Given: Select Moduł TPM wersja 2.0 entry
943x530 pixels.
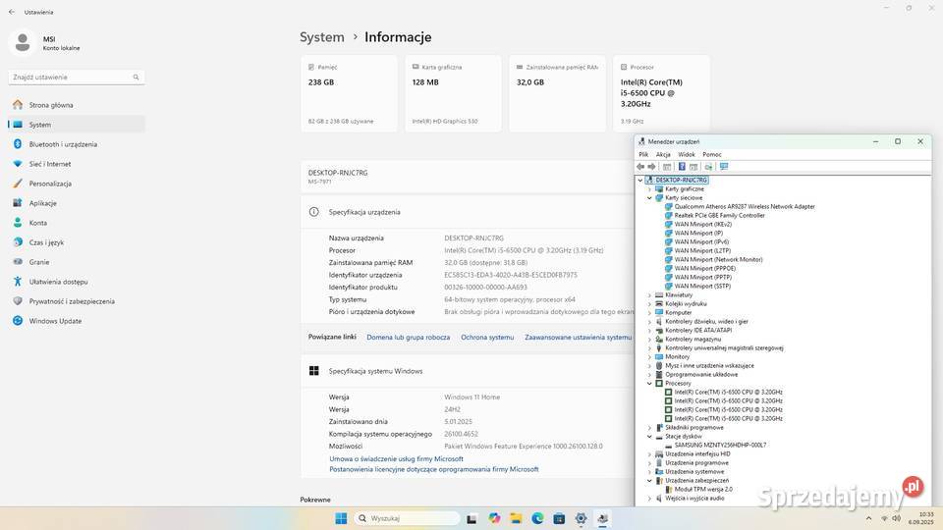Looking at the screenshot, I should 703,489.
